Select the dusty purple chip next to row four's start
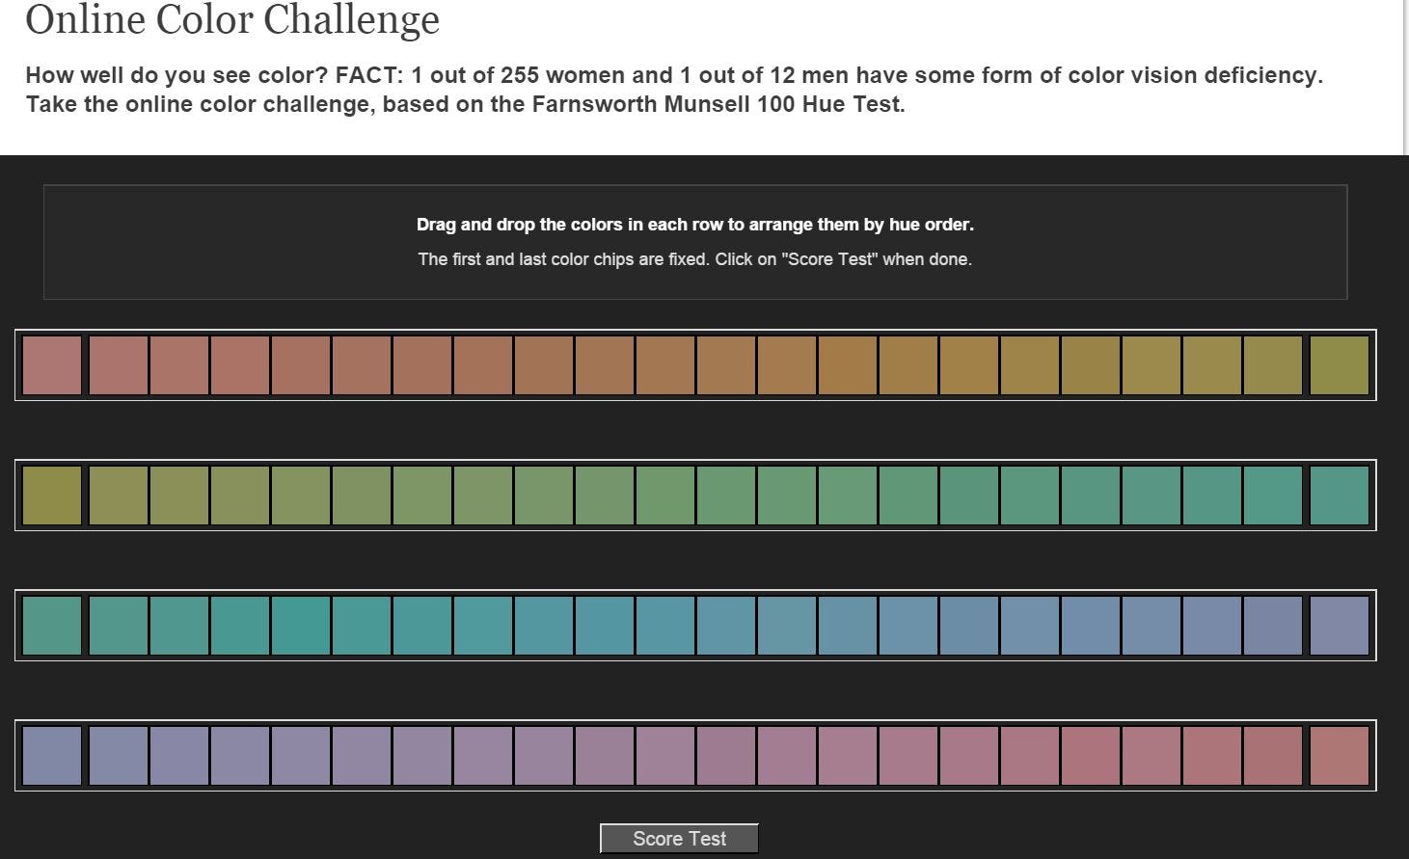Viewport: 1409px width, 859px height. coord(118,758)
